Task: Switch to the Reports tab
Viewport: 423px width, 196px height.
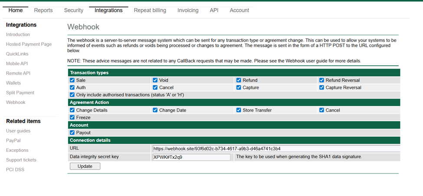Action: (x=43, y=10)
